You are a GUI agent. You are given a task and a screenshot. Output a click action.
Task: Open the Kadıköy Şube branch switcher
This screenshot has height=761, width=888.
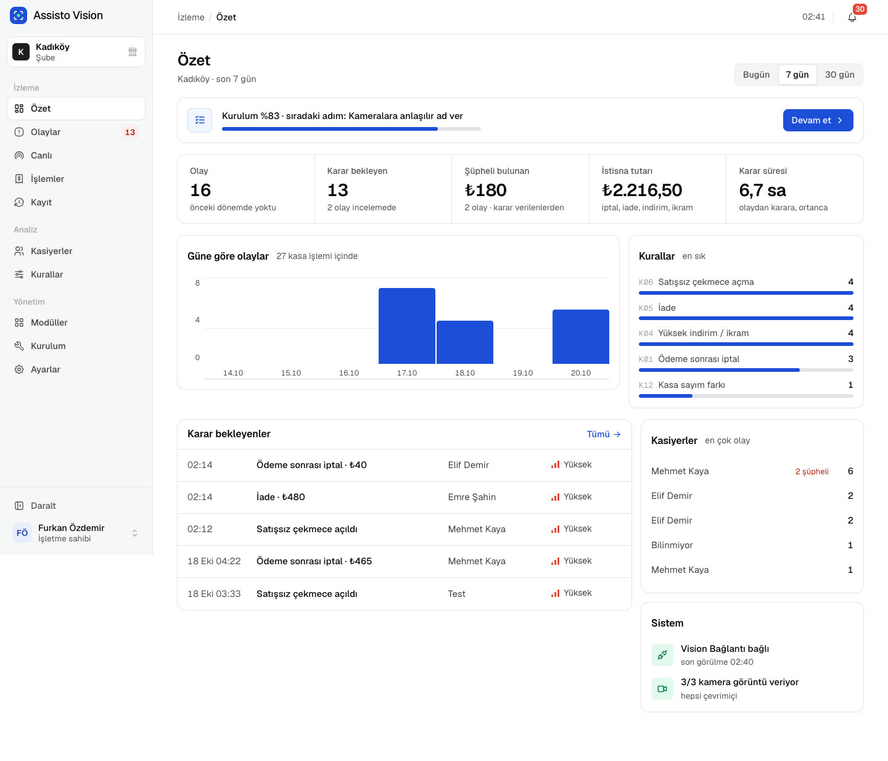tap(76, 52)
